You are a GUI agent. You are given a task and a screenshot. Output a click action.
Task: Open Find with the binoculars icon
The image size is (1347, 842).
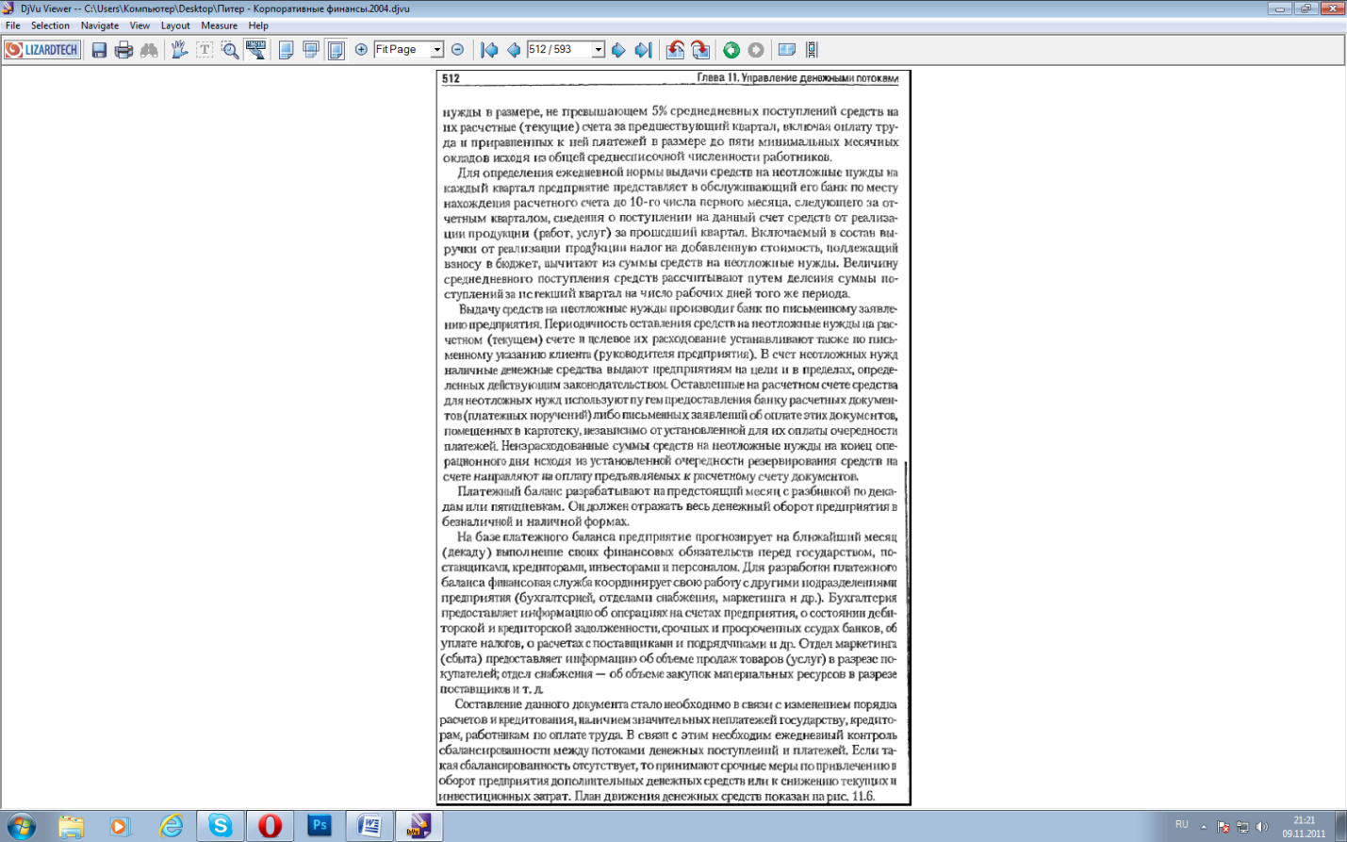pyautogui.click(x=149, y=50)
